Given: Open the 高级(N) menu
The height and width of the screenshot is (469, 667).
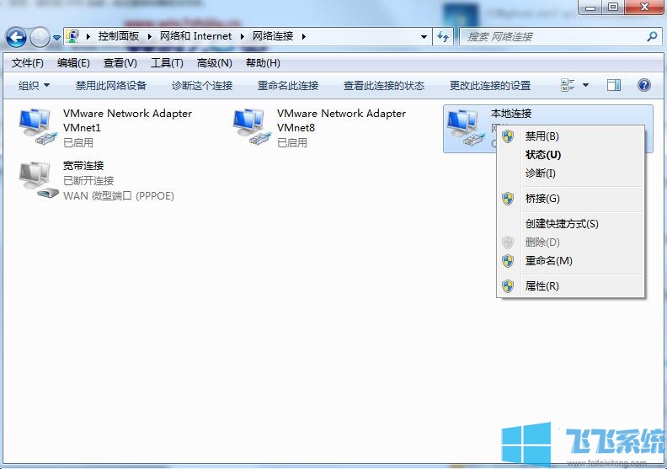Looking at the screenshot, I should tap(214, 63).
